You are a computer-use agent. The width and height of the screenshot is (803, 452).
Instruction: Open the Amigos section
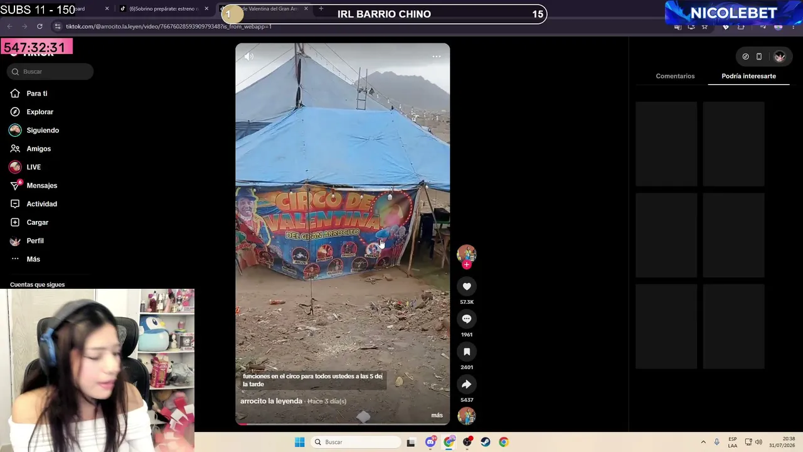tap(31, 149)
